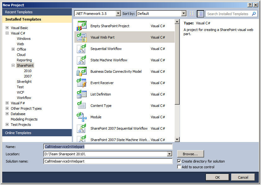
Task: Select the List Definition template icon
Action: click(x=81, y=94)
